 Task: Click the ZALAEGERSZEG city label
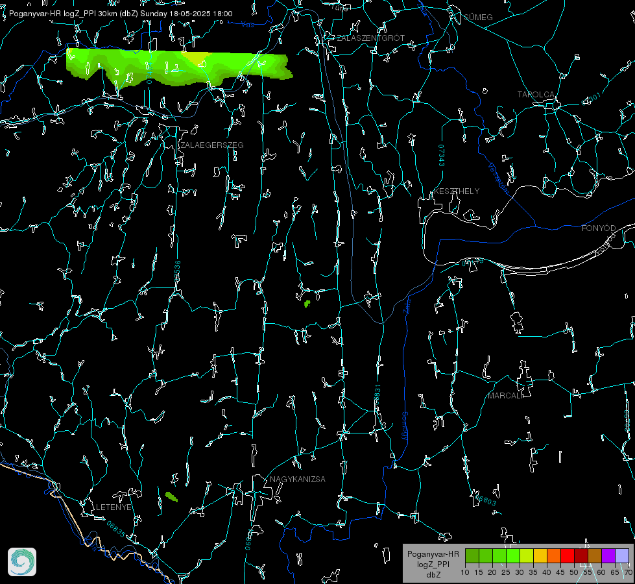212,145
